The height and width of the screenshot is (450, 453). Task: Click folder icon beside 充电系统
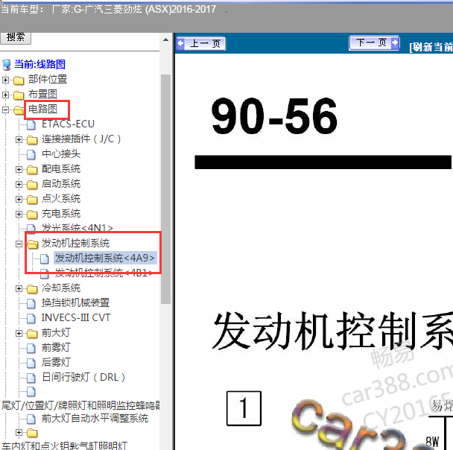click(32, 215)
